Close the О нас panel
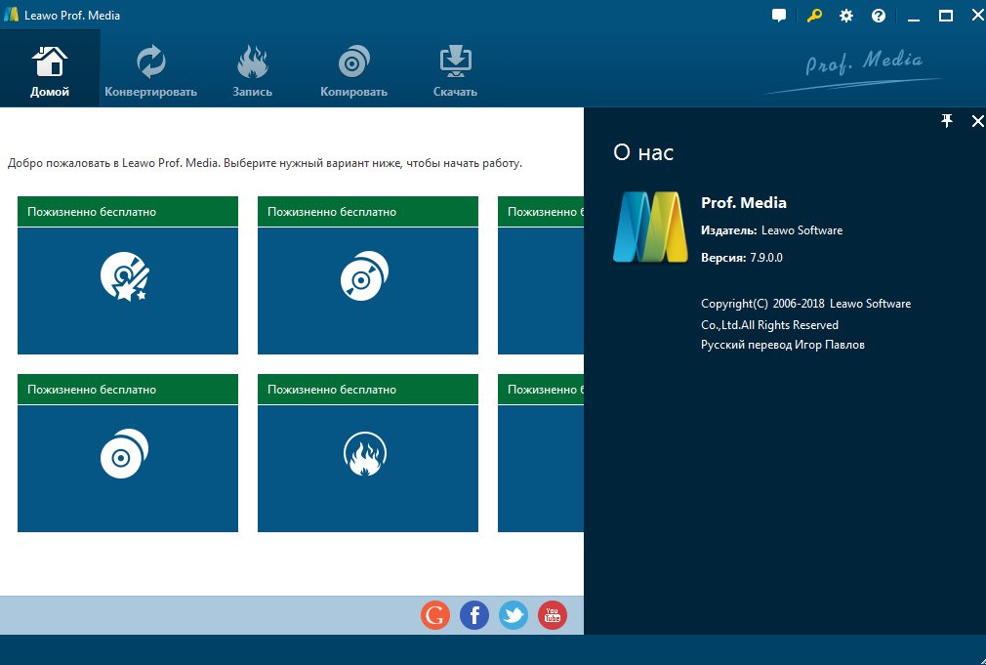The width and height of the screenshot is (986, 665). (977, 121)
